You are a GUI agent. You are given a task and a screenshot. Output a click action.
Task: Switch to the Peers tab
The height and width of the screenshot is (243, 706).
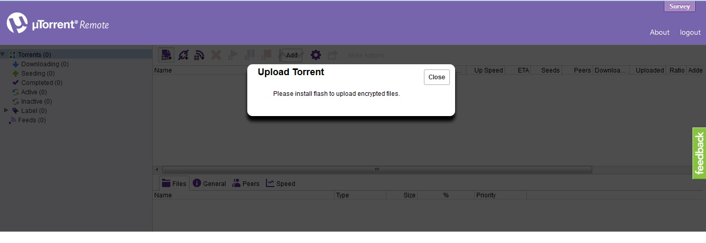coord(246,183)
